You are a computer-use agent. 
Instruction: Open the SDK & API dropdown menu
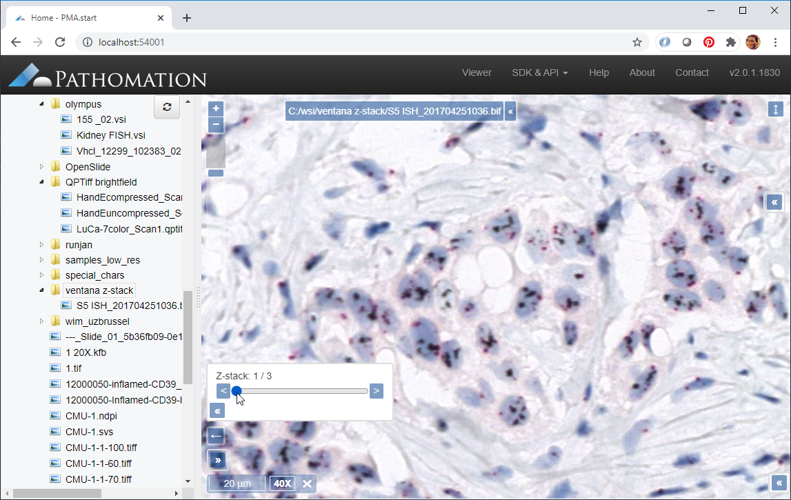click(x=539, y=72)
